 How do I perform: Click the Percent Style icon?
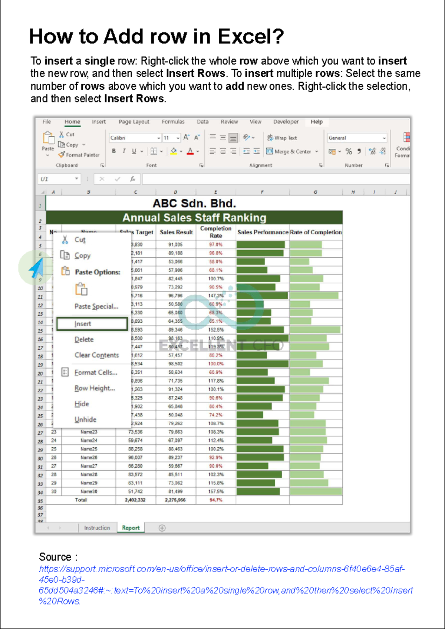pos(349,151)
